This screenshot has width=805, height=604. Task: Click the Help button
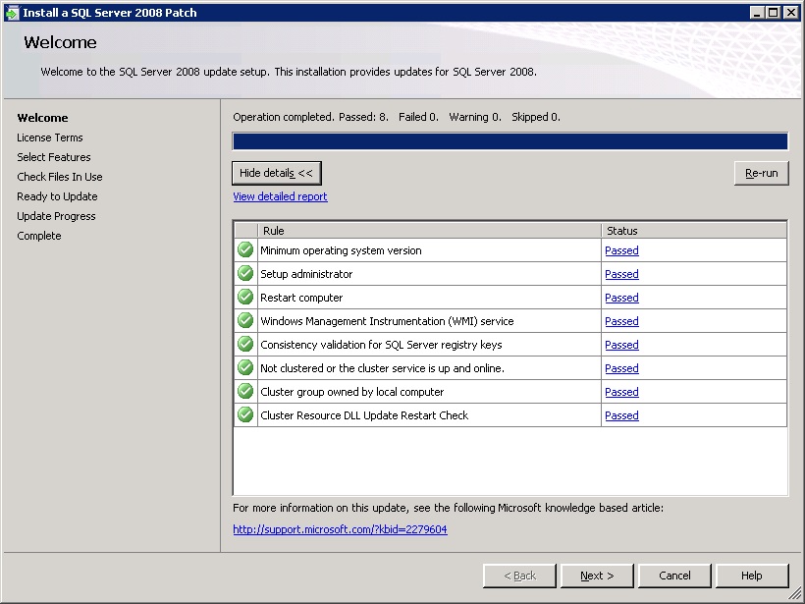[752, 576]
